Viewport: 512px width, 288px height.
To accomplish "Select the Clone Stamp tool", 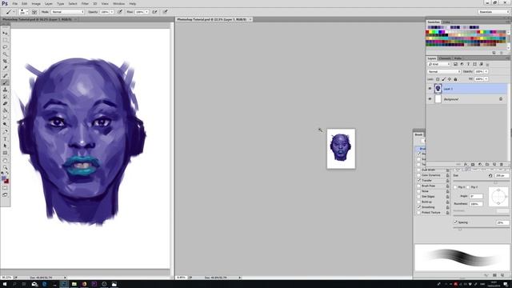I will point(5,90).
